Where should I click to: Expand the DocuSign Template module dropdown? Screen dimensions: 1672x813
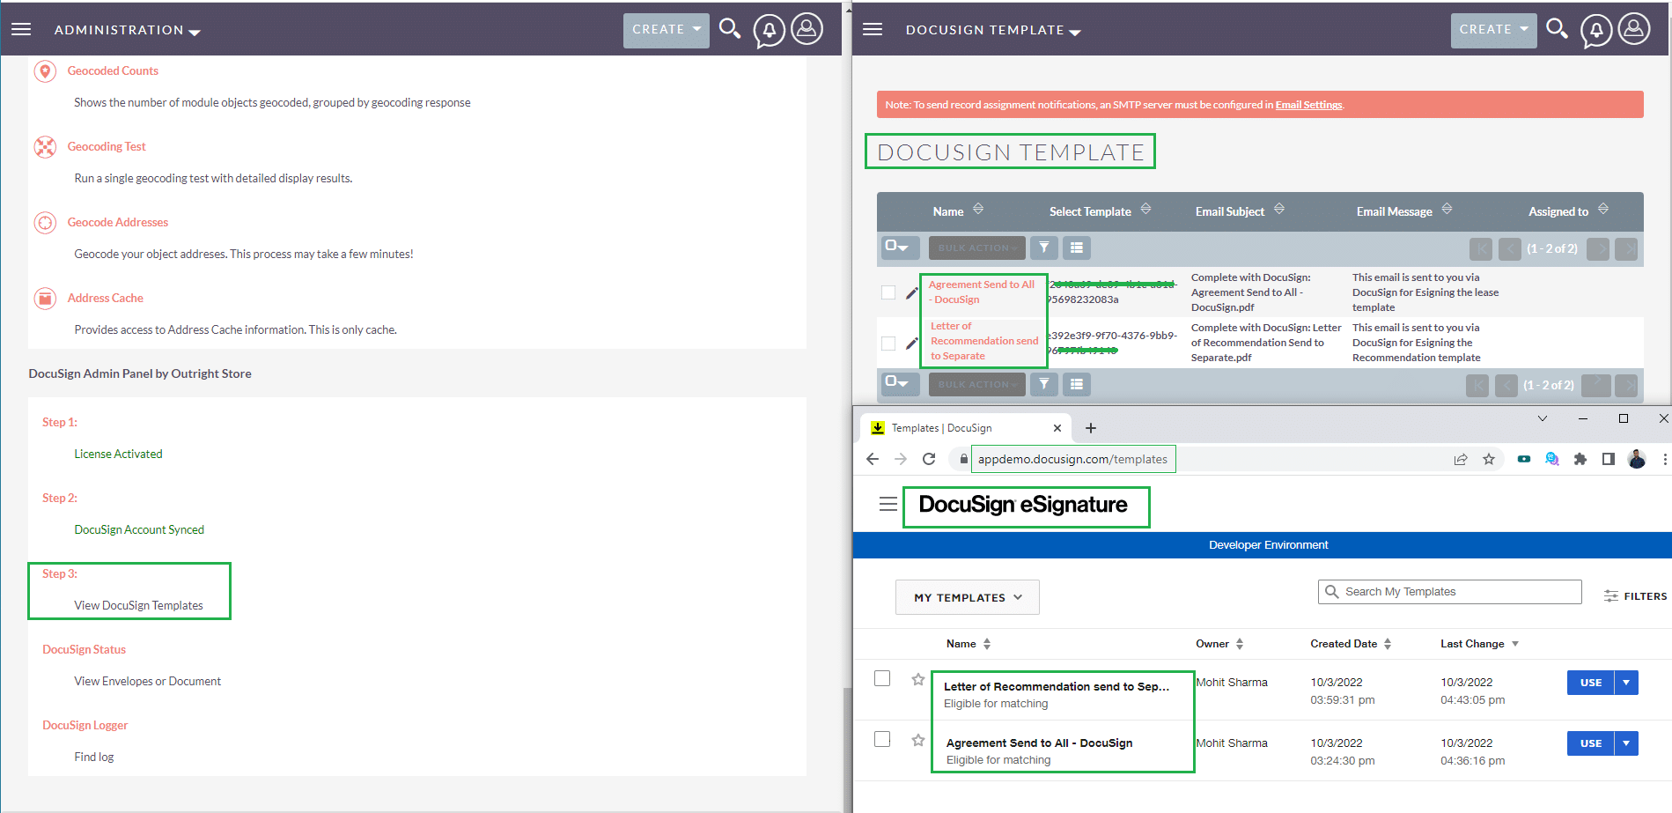tap(993, 30)
